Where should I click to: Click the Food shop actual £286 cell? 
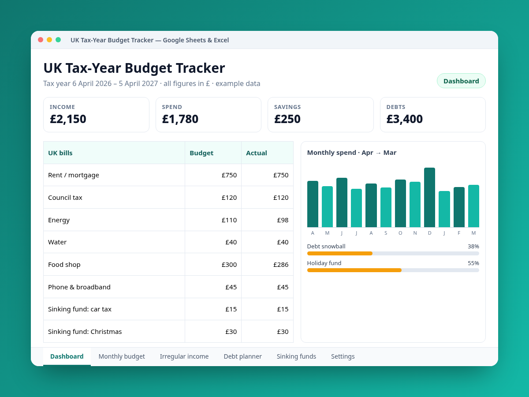click(x=267, y=265)
